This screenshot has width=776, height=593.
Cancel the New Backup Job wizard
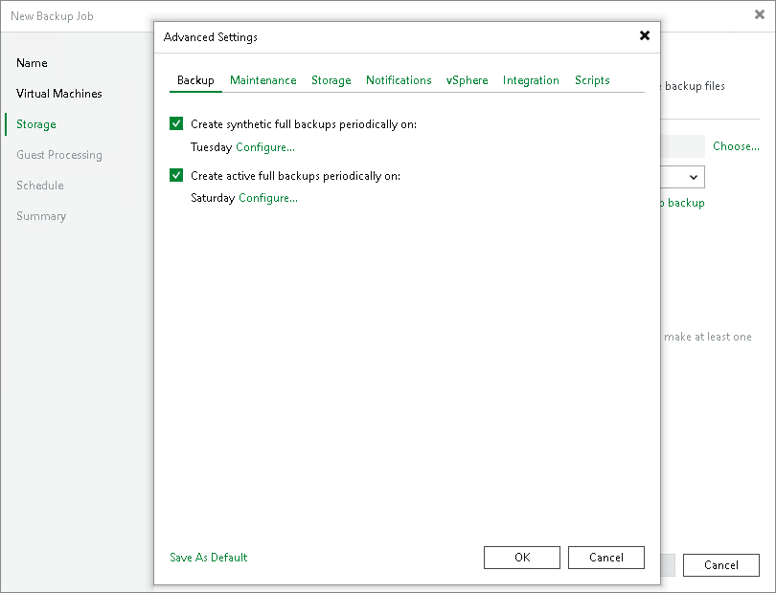[721, 565]
